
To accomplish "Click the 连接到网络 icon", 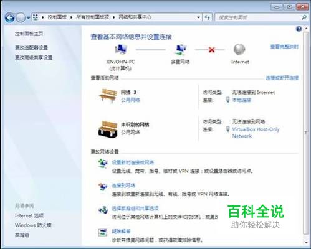I will coord(103,187).
